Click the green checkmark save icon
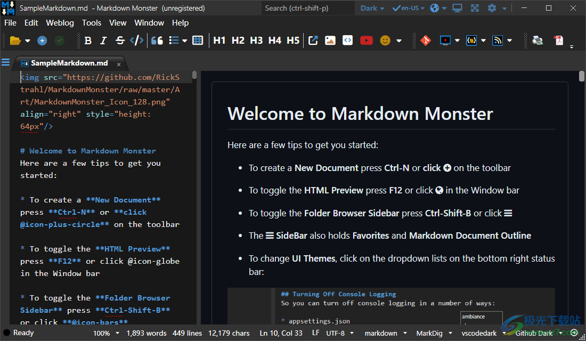 60,40
